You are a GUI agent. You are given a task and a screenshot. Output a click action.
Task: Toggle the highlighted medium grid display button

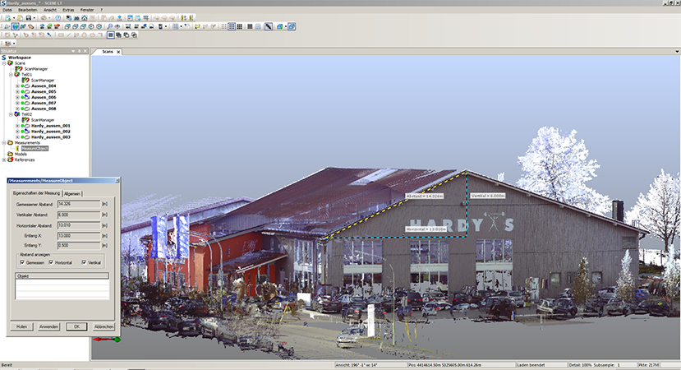[x=232, y=26]
